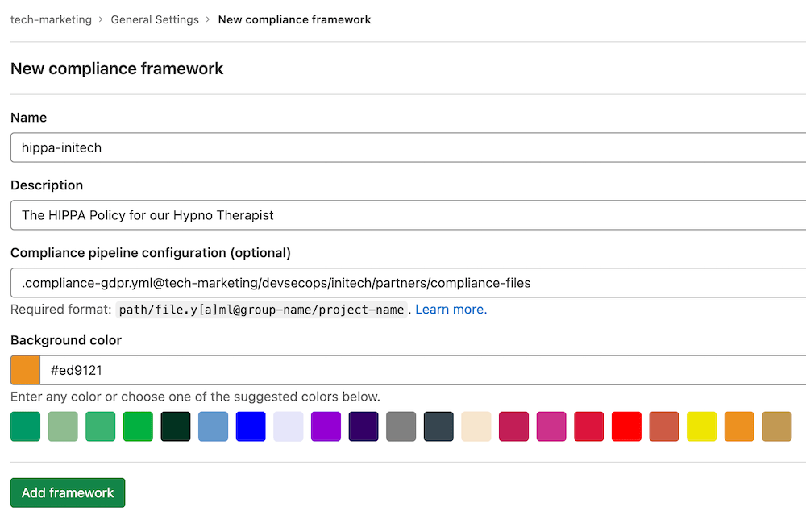Viewport: 806px width, 511px height.
Task: Select the cream beige swatch
Action: tap(476, 426)
